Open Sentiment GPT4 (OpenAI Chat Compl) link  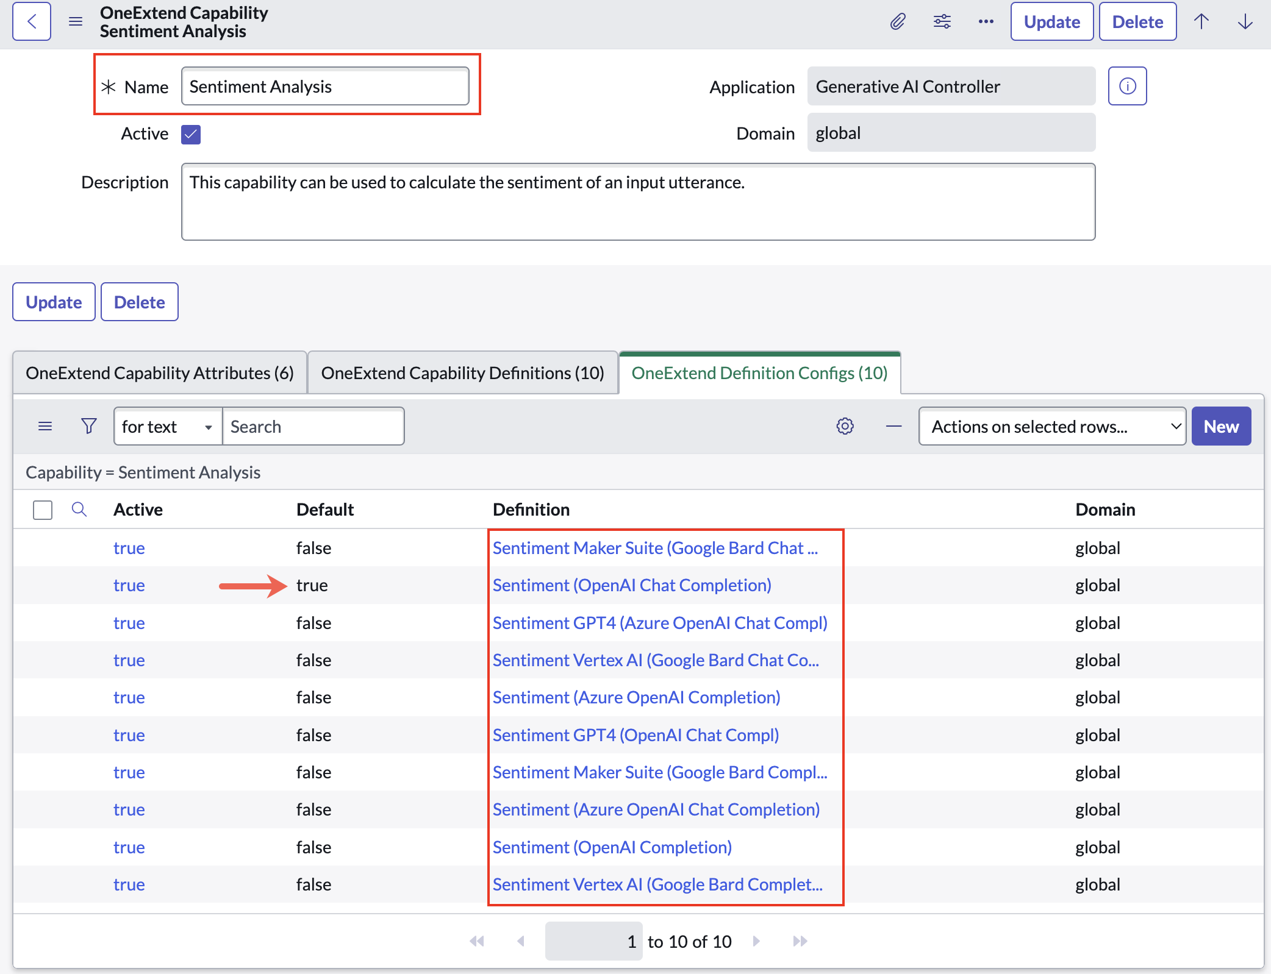coord(636,735)
